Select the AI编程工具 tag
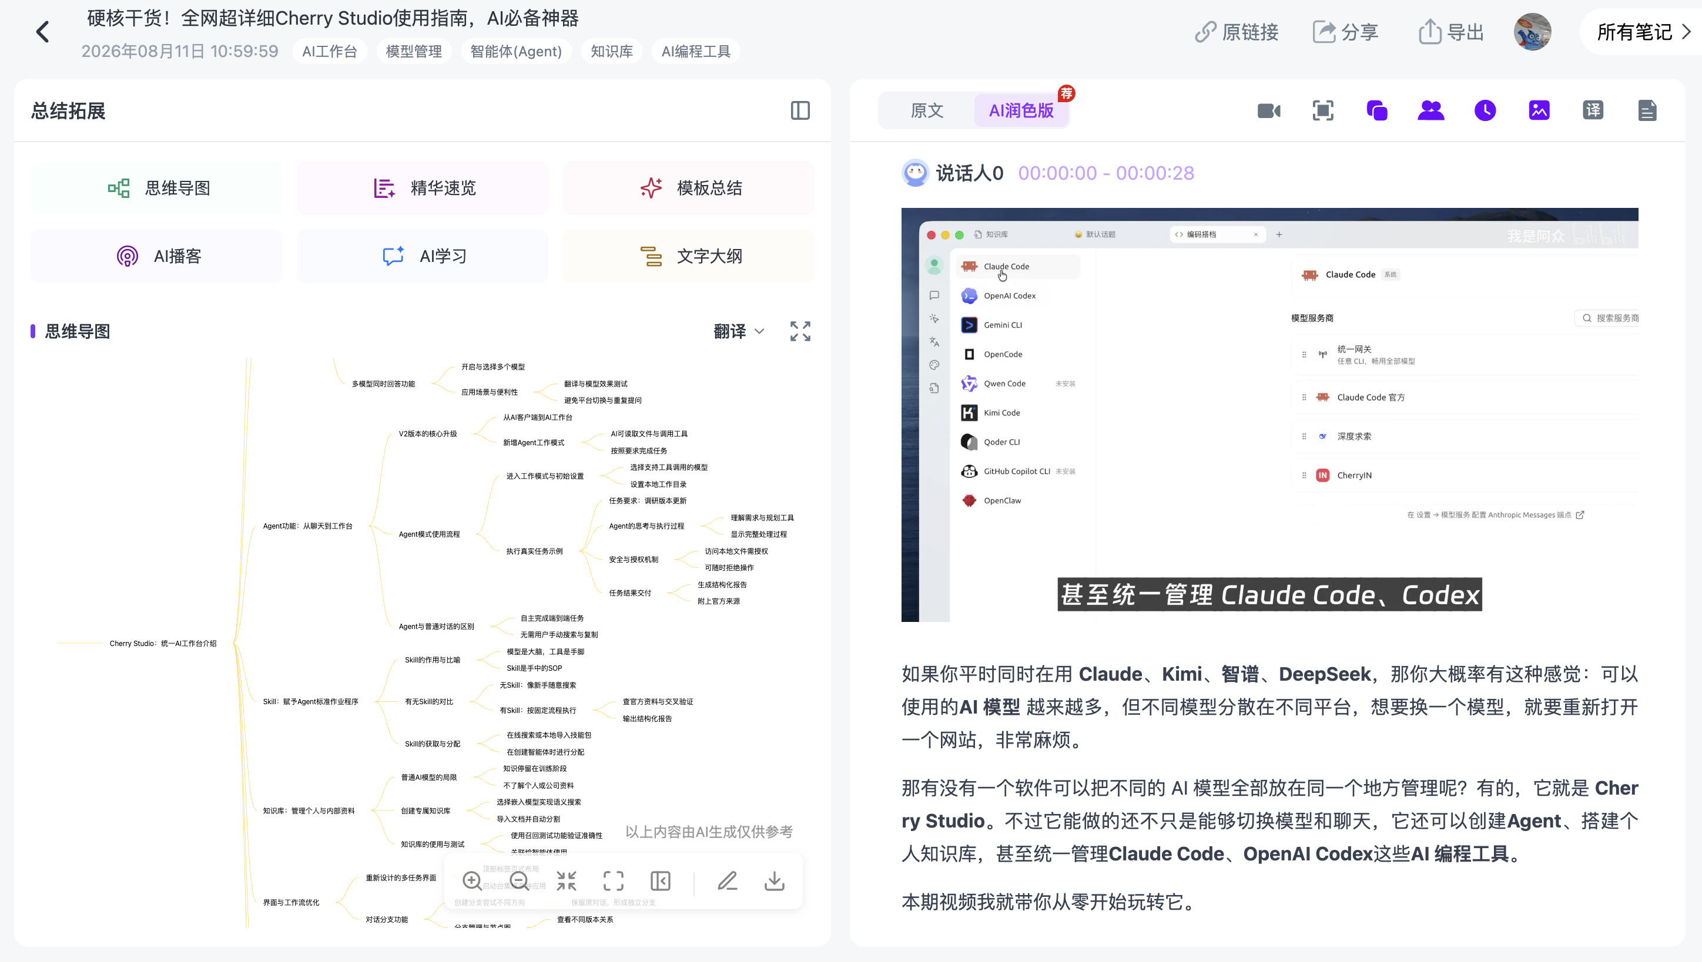The height and width of the screenshot is (962, 1702). [x=695, y=52]
